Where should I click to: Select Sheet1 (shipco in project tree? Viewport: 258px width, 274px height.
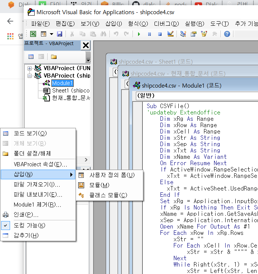(x=70, y=91)
